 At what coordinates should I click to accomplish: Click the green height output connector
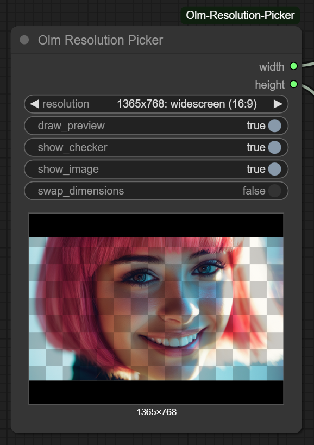click(293, 84)
